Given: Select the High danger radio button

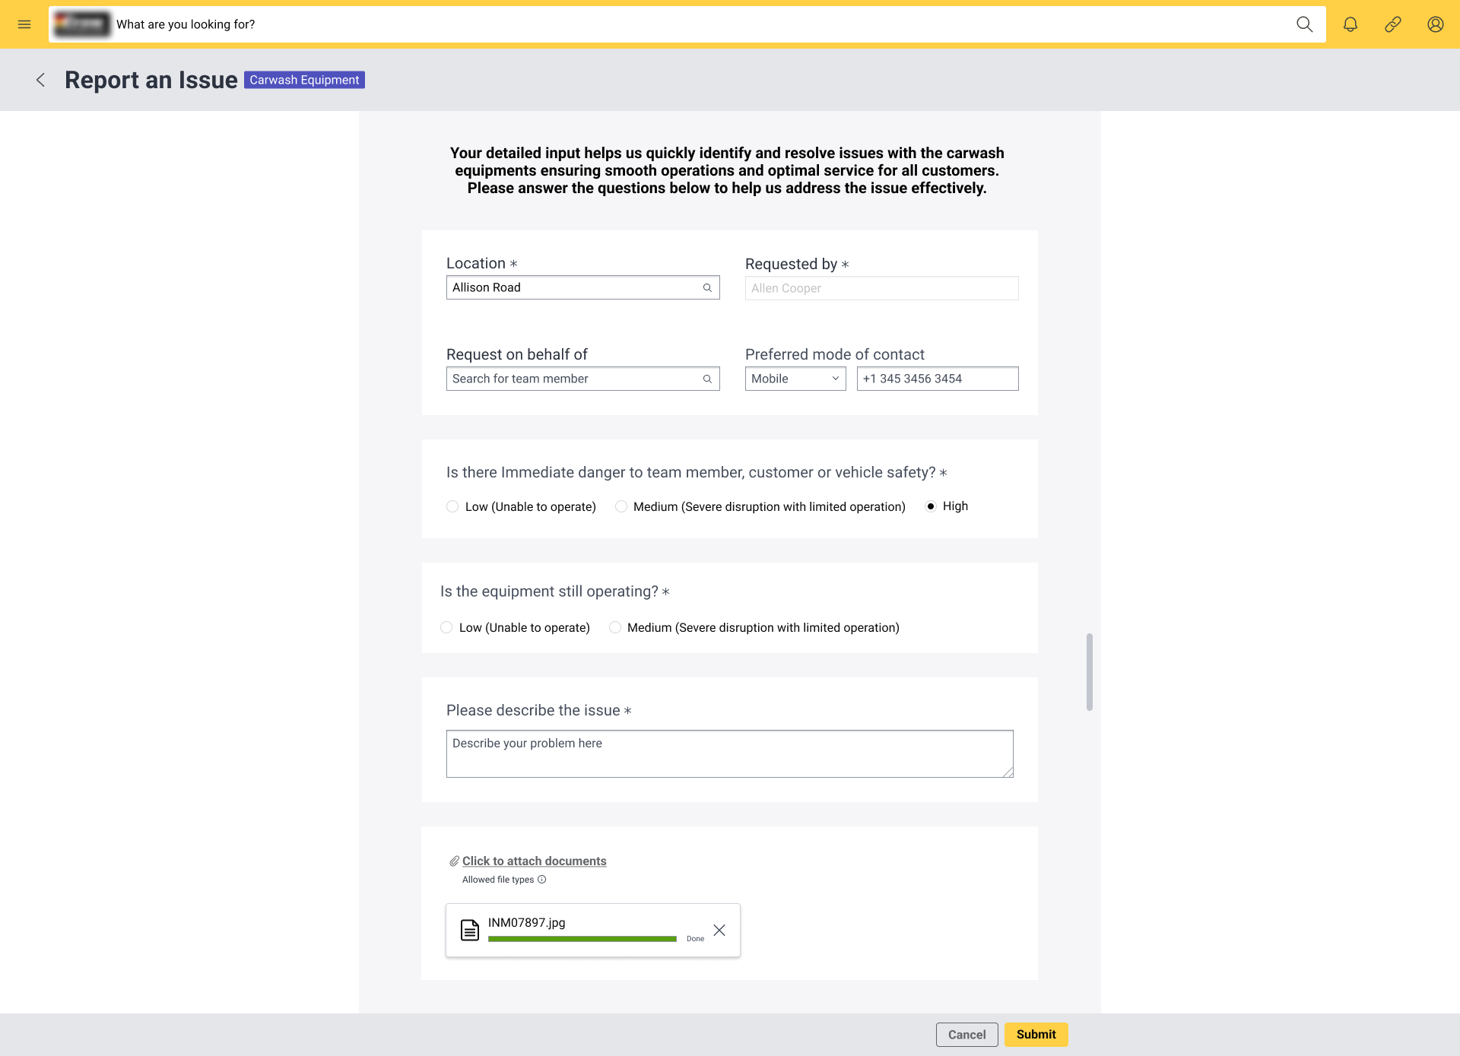Looking at the screenshot, I should point(930,506).
